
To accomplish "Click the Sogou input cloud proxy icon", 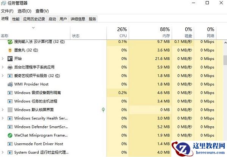I will point(10,42).
